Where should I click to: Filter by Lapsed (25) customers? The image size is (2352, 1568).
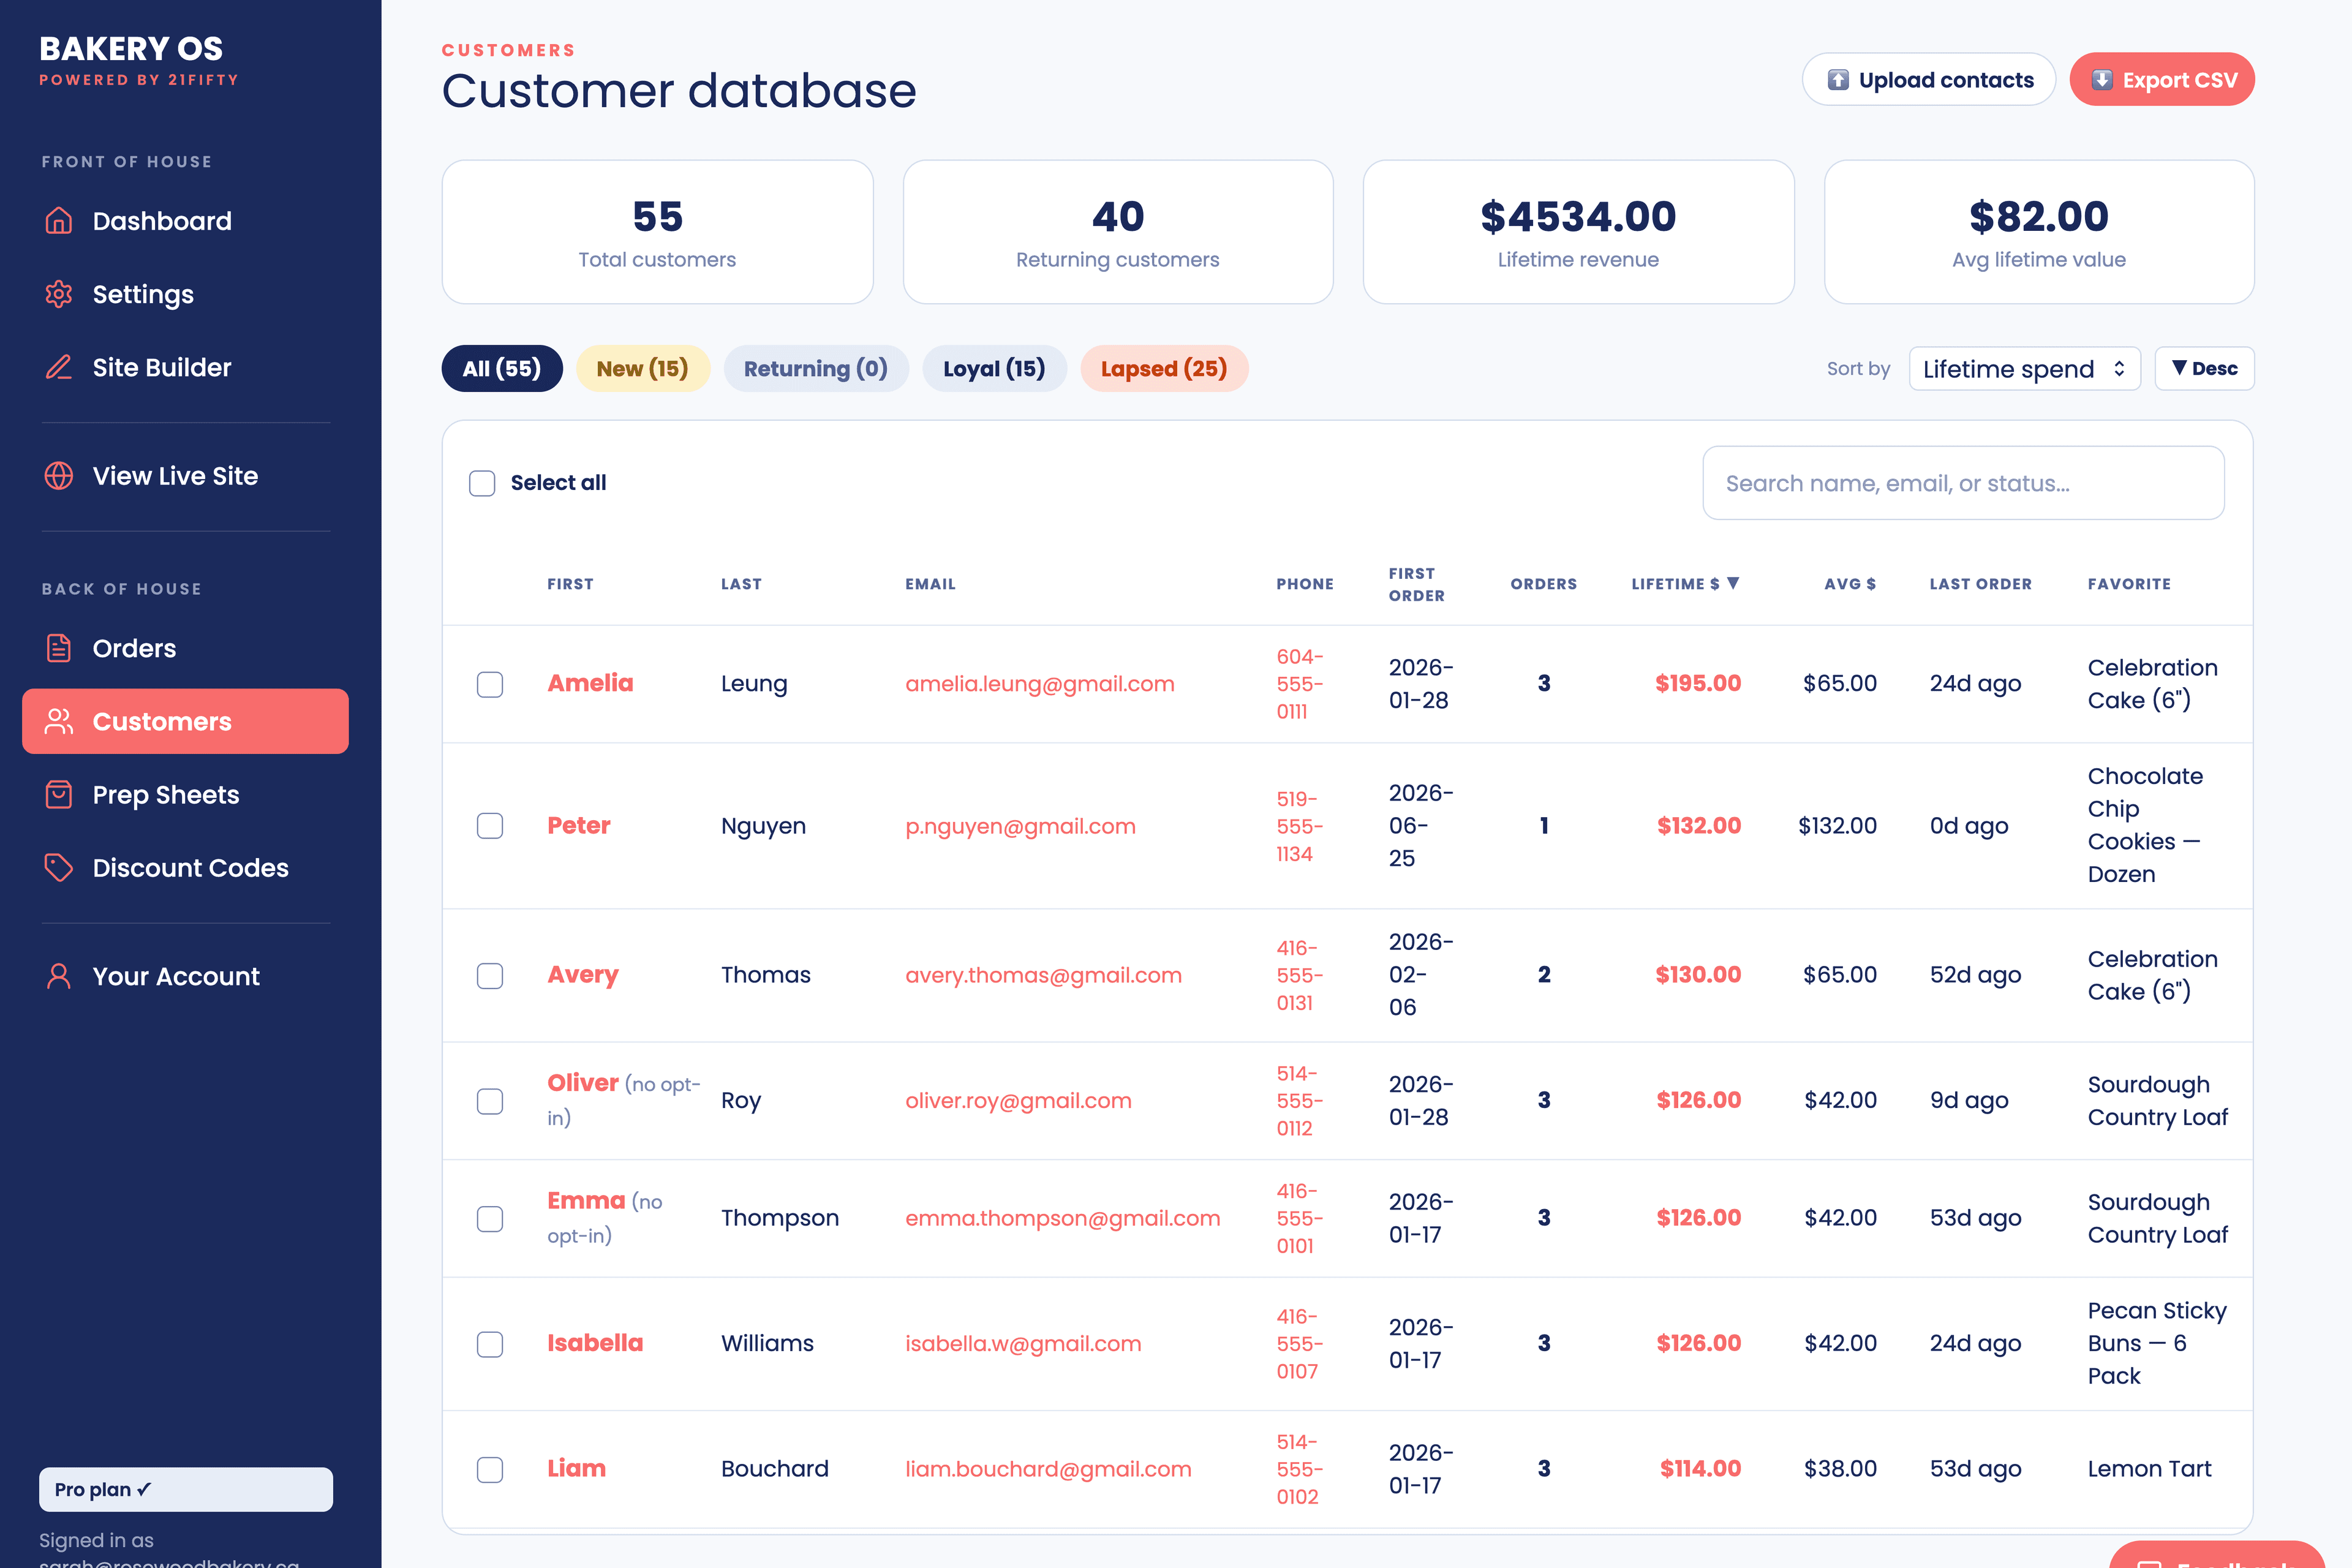pos(1164,369)
